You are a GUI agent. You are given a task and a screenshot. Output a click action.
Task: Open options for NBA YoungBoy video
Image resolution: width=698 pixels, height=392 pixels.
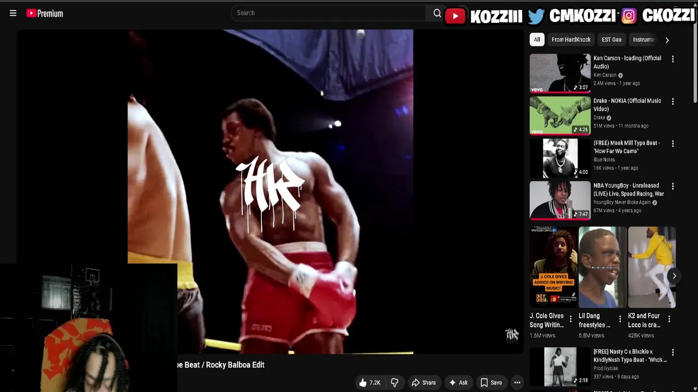tap(672, 186)
